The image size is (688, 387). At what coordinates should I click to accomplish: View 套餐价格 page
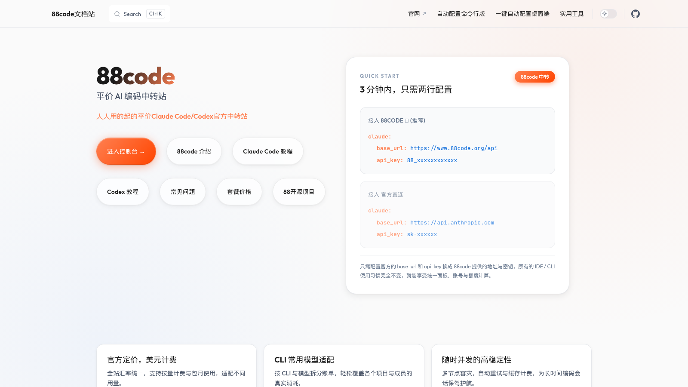point(239,192)
